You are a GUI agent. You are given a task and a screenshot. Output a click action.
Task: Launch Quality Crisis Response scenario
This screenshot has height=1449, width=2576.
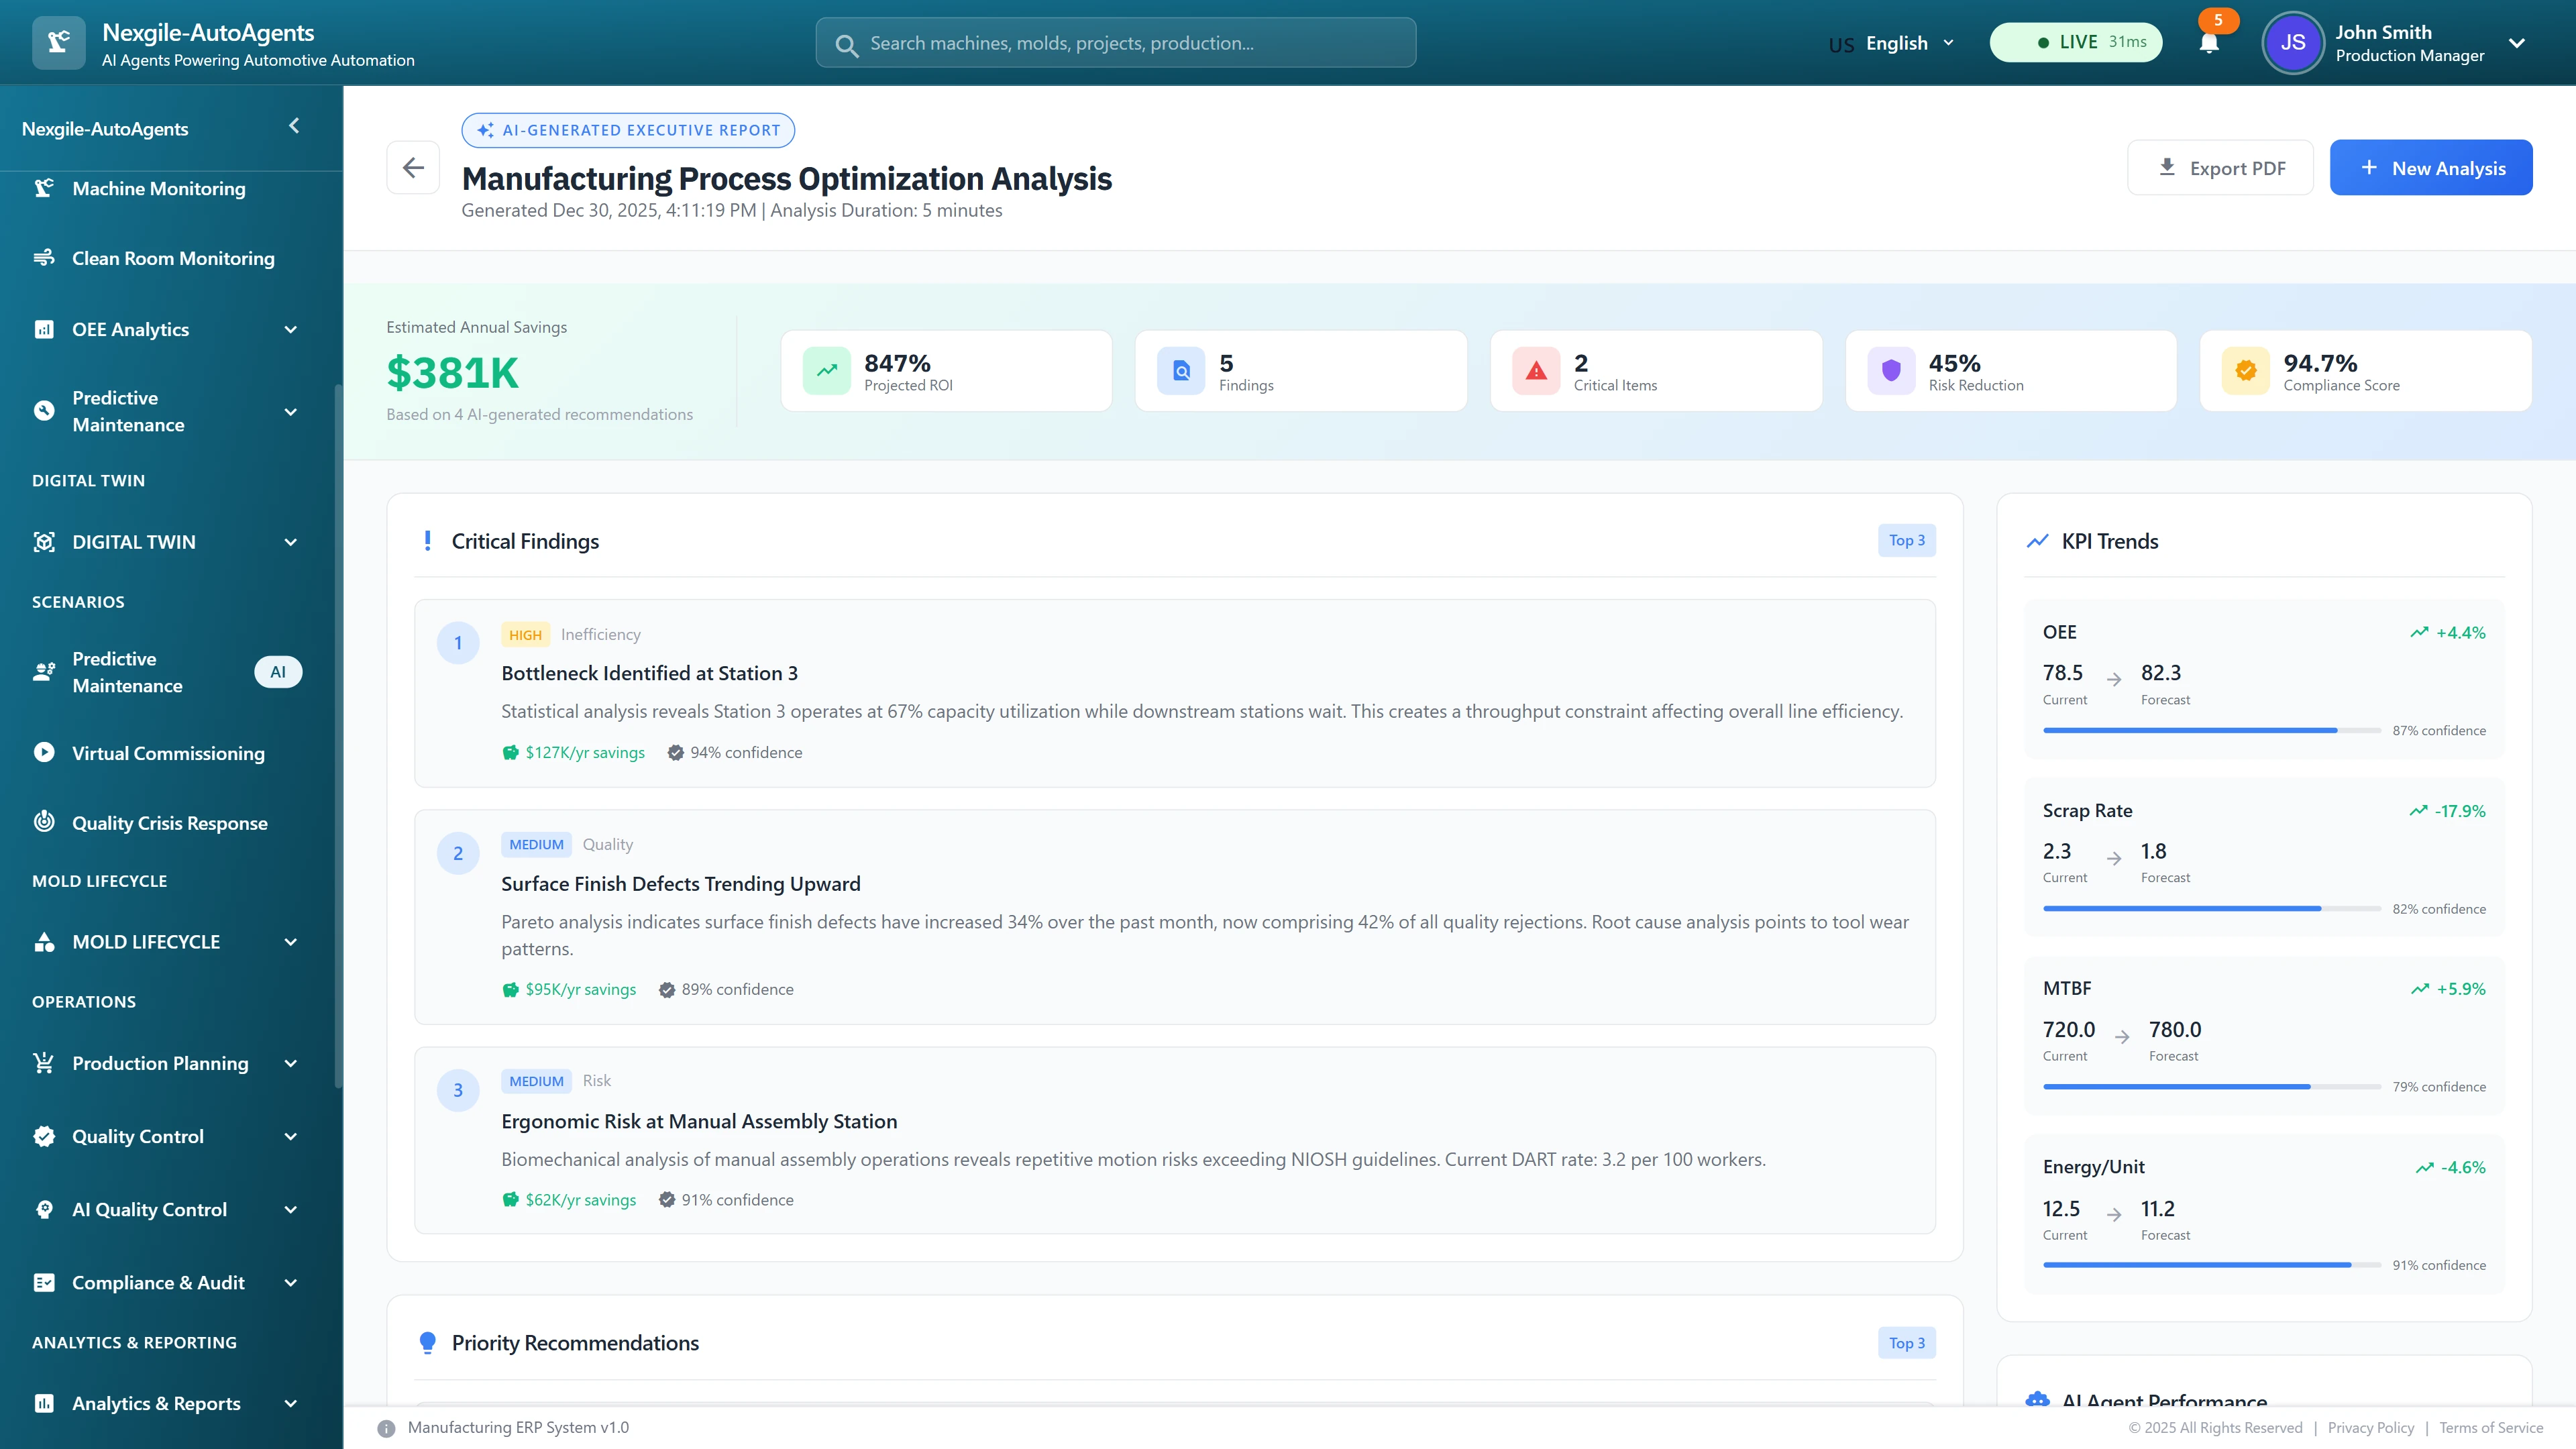tap(169, 823)
